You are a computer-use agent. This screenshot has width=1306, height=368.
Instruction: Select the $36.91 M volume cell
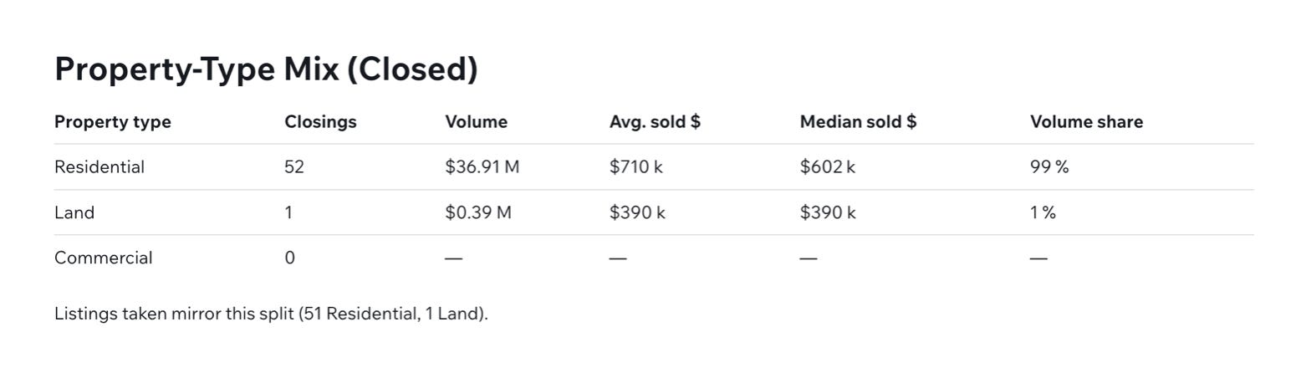click(482, 167)
